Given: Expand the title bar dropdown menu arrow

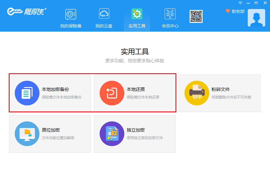Looking at the screenshot, I should pyautogui.click(x=240, y=3).
